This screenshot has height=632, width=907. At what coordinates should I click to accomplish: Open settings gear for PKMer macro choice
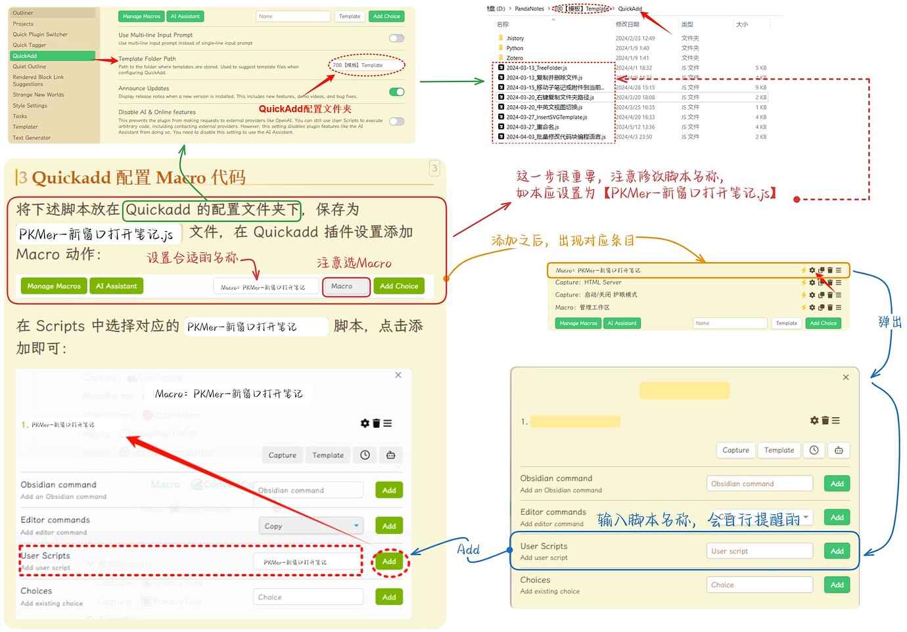pyautogui.click(x=812, y=270)
